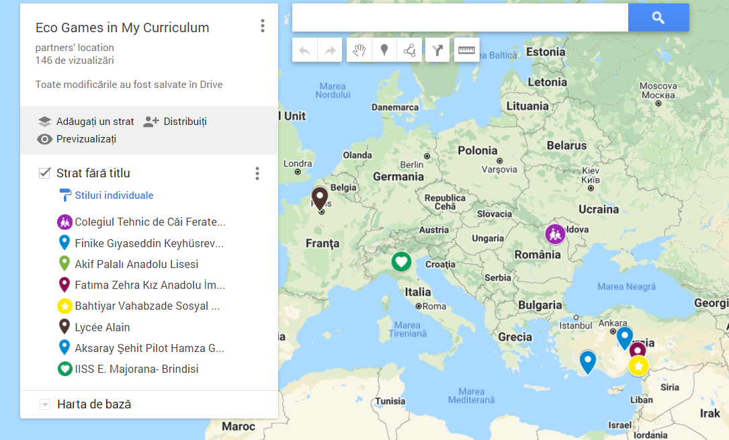Open the map options three-dot menu

coord(263,26)
